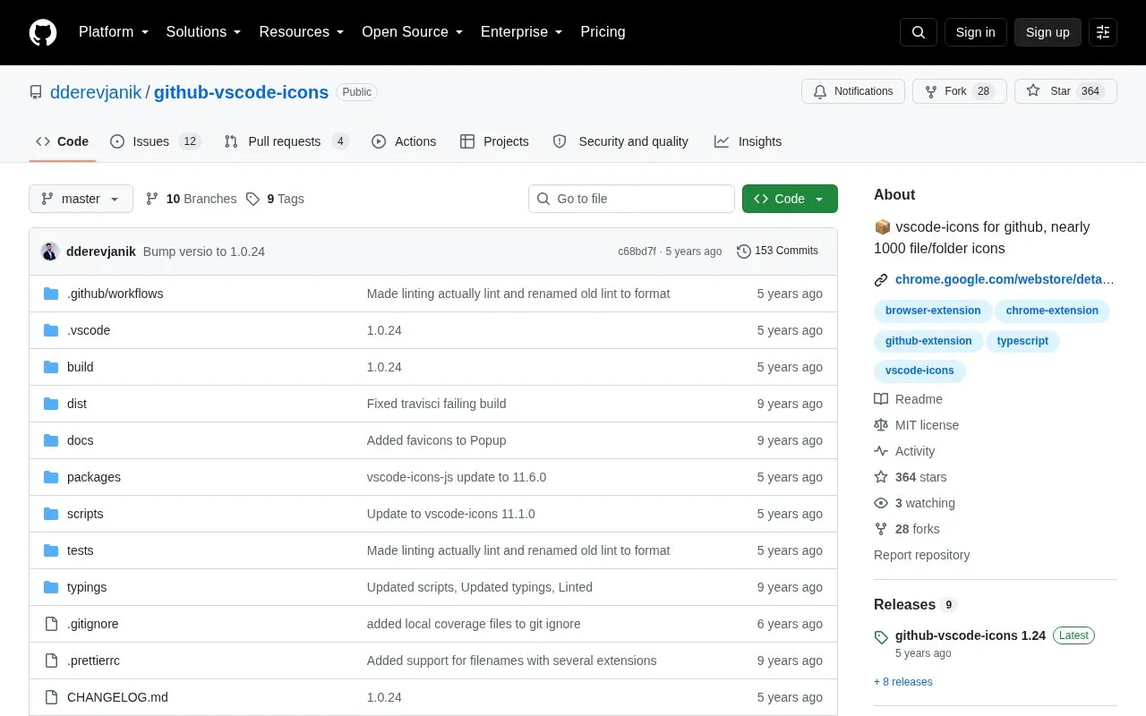Expand the Solutions menu
The image size is (1146, 716).
(203, 32)
